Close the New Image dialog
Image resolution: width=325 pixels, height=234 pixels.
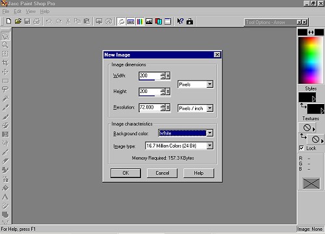tap(217, 55)
